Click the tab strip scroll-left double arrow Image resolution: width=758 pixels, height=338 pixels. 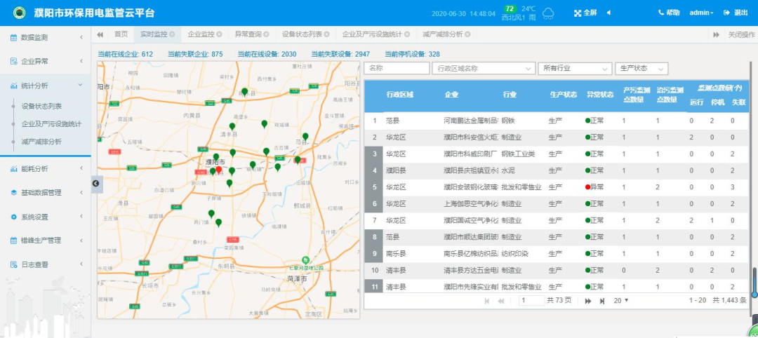coord(100,34)
